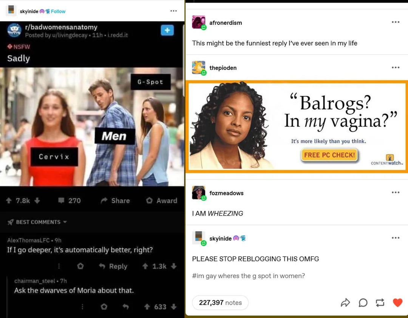
Task: Reply to AlexThomasLFC's comment
Action: 113,266
